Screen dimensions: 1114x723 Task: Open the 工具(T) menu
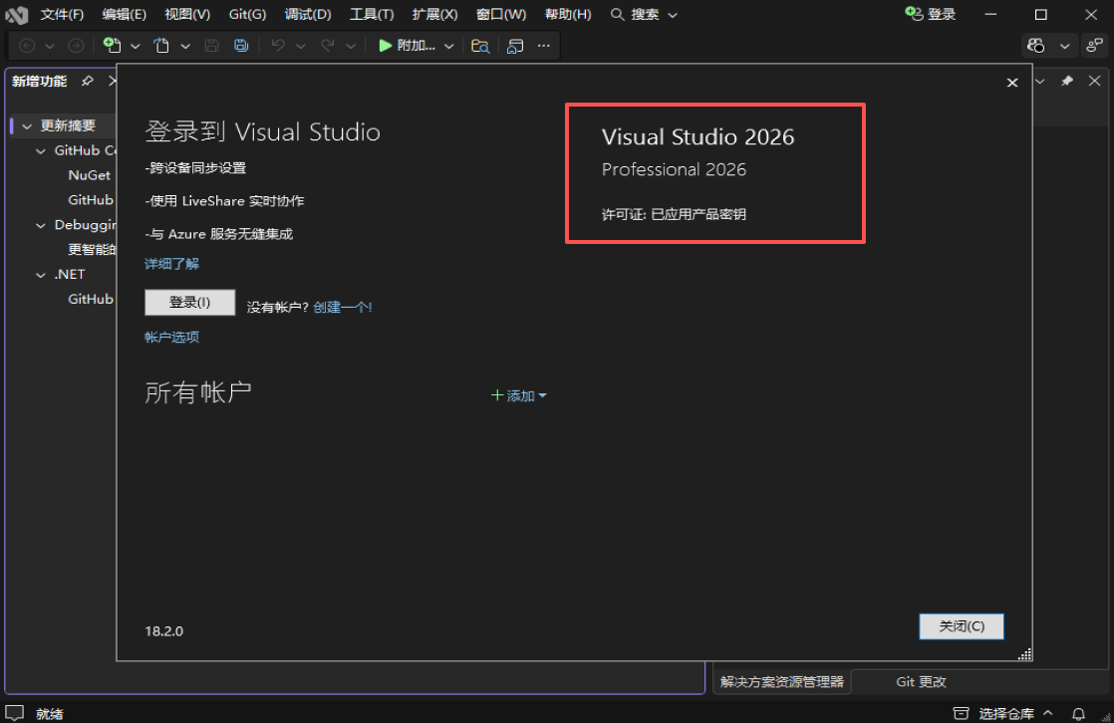[x=372, y=14]
